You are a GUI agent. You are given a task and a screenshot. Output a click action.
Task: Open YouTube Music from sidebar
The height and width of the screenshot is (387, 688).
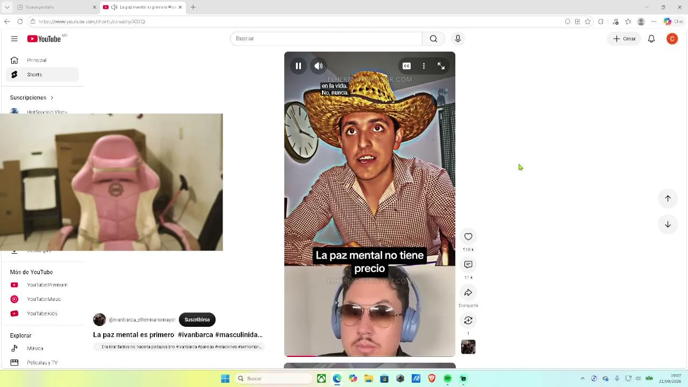point(42,299)
